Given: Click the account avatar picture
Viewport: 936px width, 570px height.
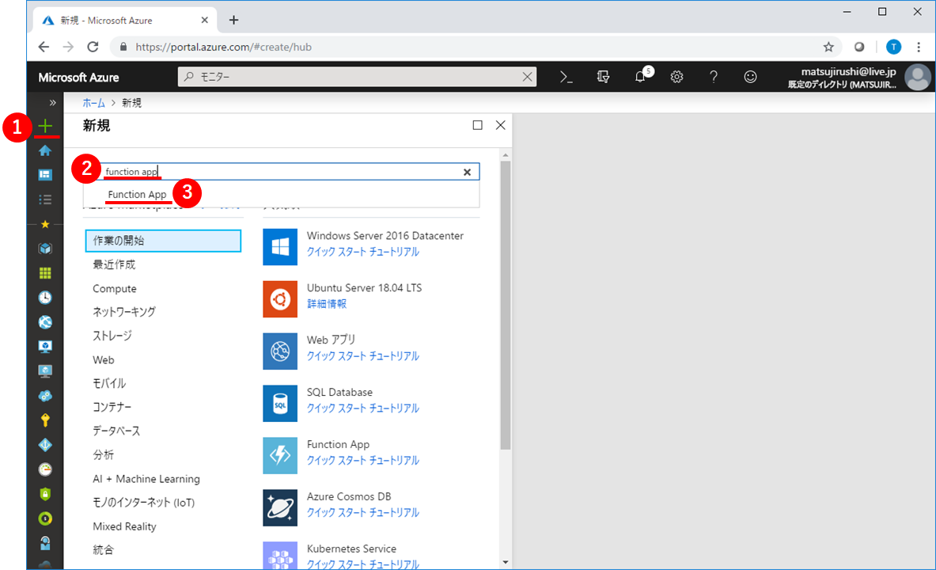Looking at the screenshot, I should 918,77.
